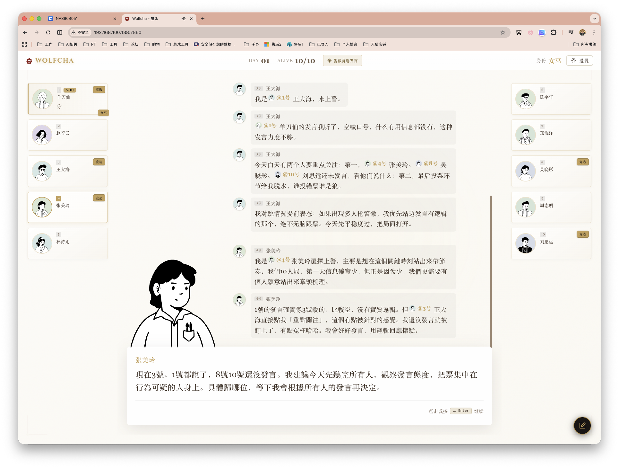This screenshot has width=619, height=468.
Task: Click the Chrome profile avatar icon
Action: point(582,32)
